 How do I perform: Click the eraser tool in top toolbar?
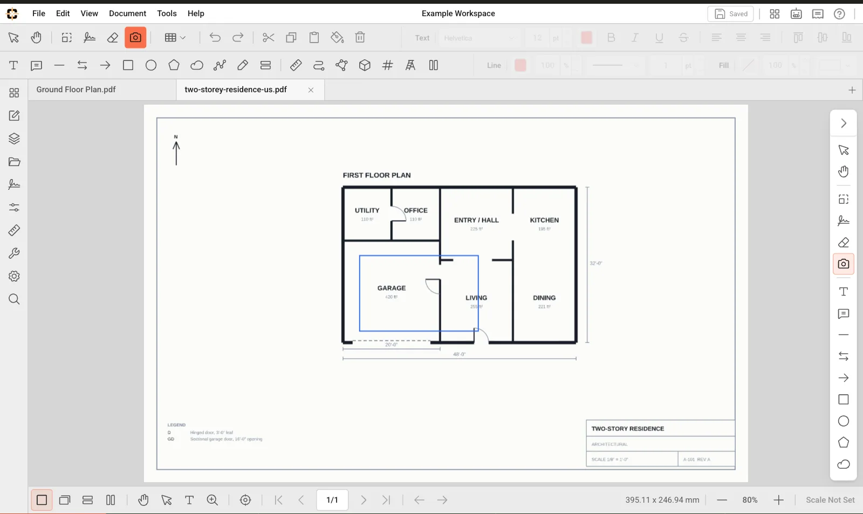[x=113, y=38]
